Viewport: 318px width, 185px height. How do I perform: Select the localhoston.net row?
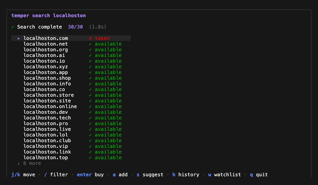tap(71, 44)
